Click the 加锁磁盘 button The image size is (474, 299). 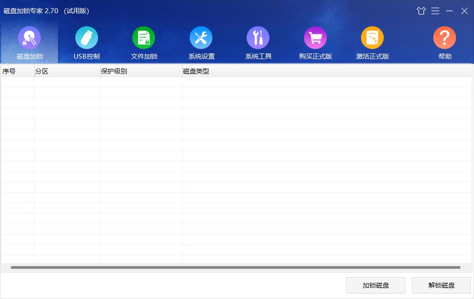[x=375, y=285]
